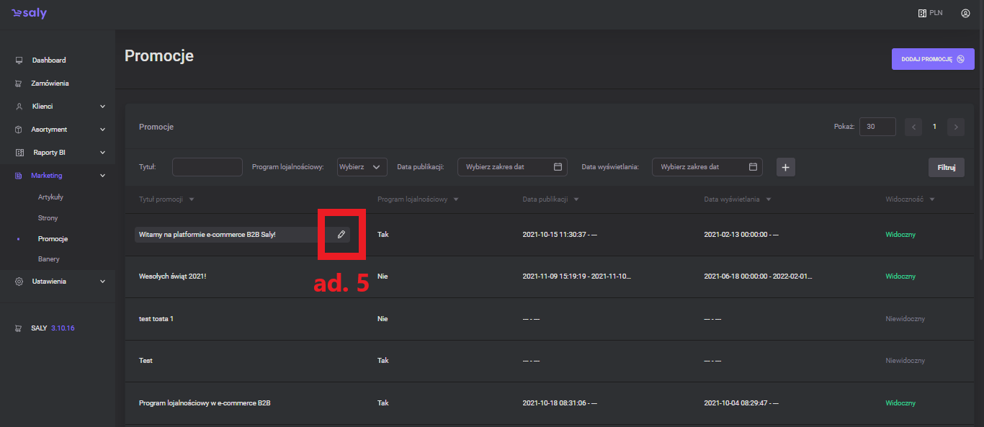This screenshot has height=427, width=984.
Task: Open the Banery submenu item
Action: (x=49, y=259)
